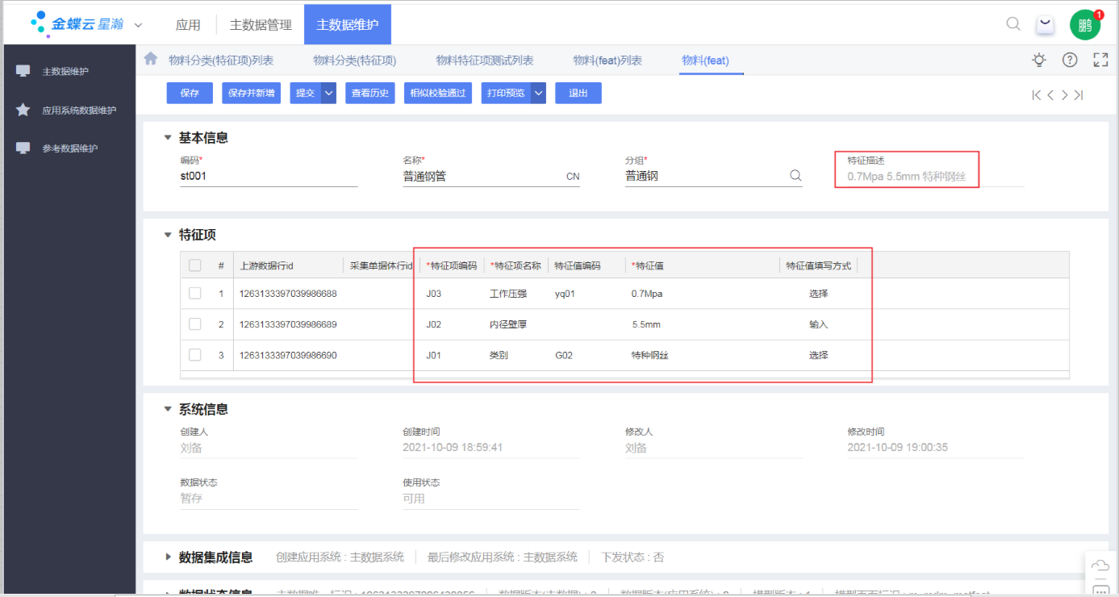Viewport: 1119px width, 597px height.
Task: Click the CN language marker in 名称 field
Action: tap(573, 177)
